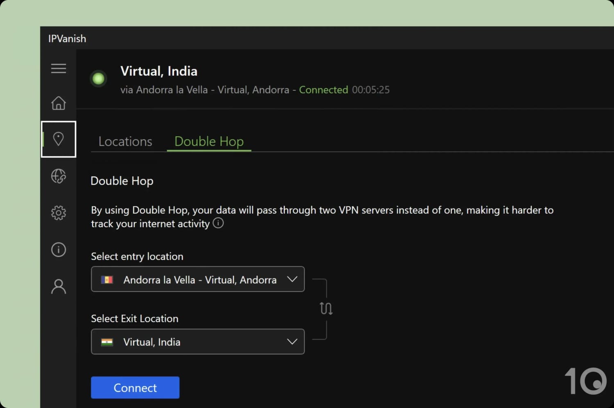The width and height of the screenshot is (614, 408).
Task: Go to the Home screen icon
Action: click(59, 103)
